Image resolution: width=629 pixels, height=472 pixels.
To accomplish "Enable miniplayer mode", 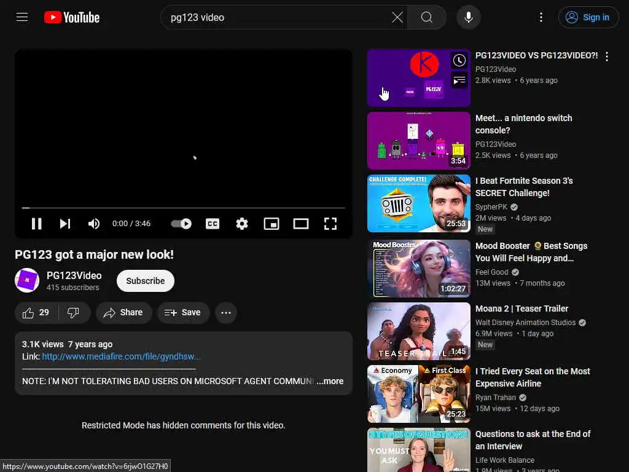I will (x=272, y=224).
